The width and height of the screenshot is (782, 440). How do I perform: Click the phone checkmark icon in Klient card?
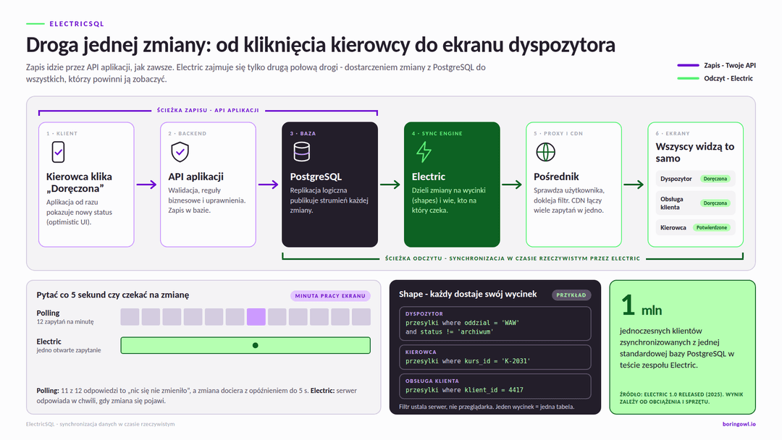point(59,152)
